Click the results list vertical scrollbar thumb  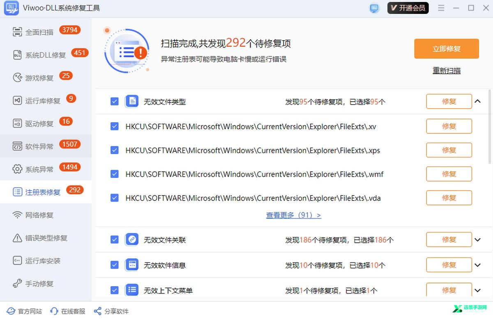coord(489,126)
